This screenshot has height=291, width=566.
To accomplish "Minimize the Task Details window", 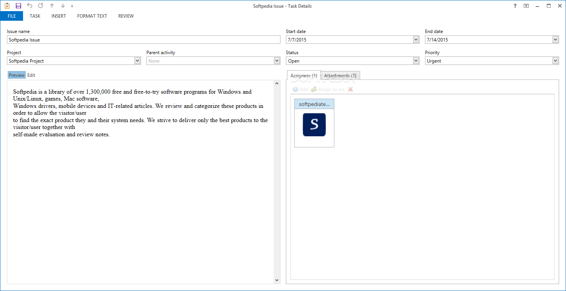I will click(538, 6).
